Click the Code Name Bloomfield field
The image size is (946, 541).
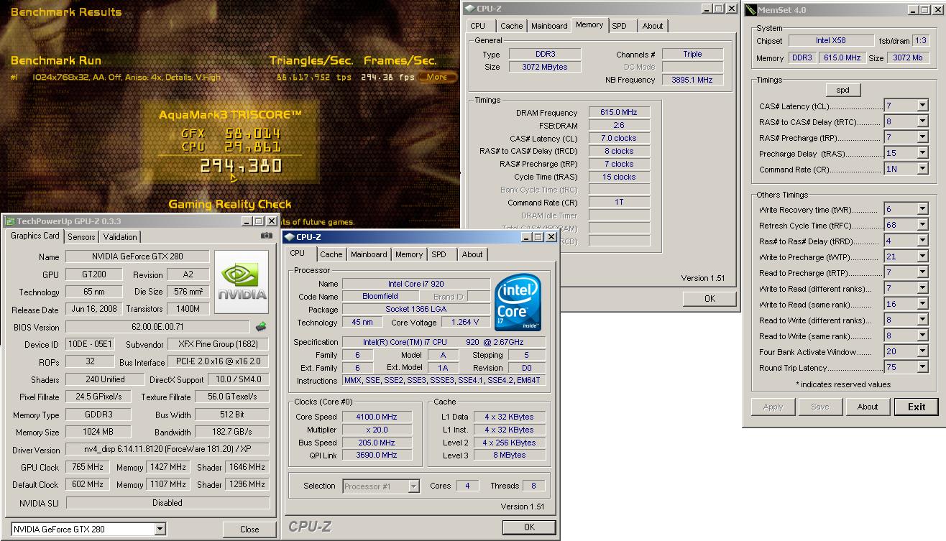click(x=380, y=296)
